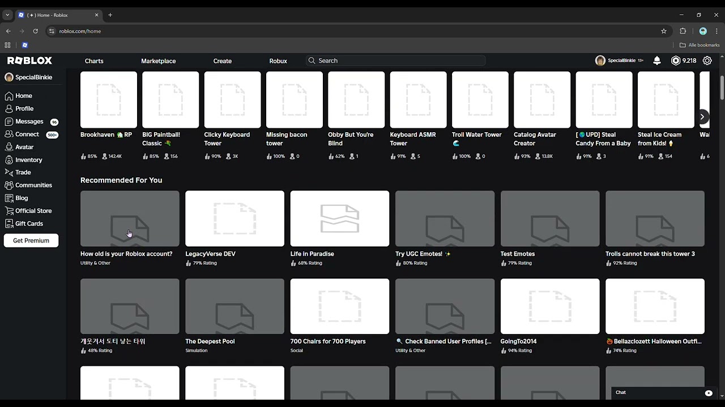725x407 pixels.
Task: Reload the page
Action: tap(35, 31)
